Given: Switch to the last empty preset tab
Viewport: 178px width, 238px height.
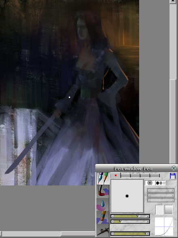Looking at the screenshot, I should click(x=155, y=176).
